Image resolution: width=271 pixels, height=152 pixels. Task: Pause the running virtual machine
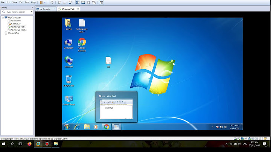41,2
